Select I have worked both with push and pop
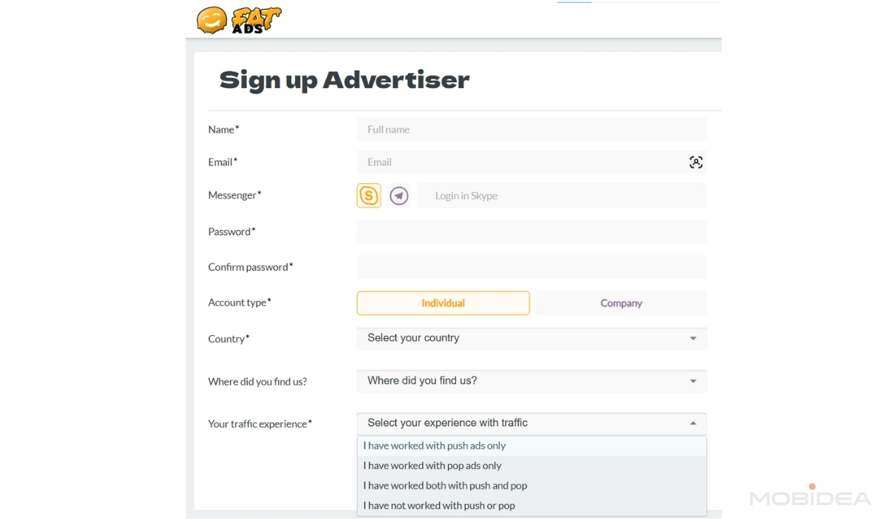The width and height of the screenshot is (890, 519). pyautogui.click(x=532, y=486)
